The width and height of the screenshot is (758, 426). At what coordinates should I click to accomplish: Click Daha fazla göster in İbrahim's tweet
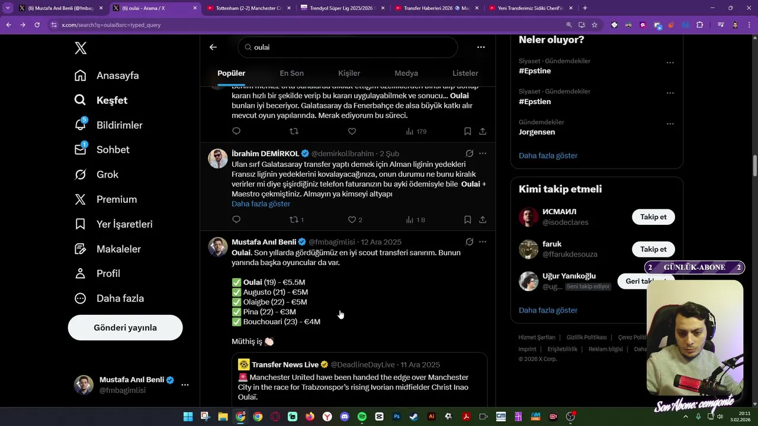coord(261,204)
